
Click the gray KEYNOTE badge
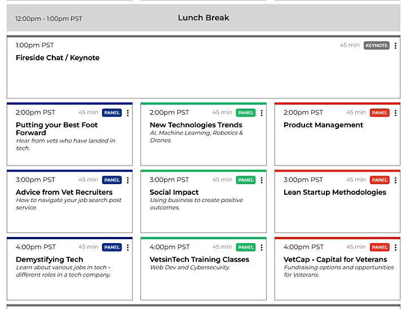pos(377,46)
